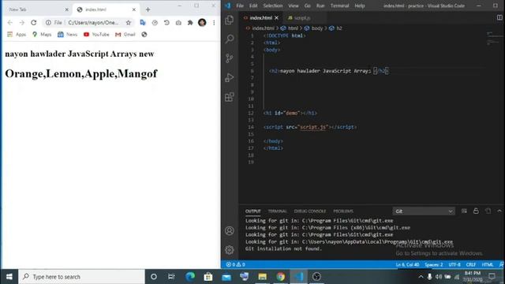Open the Explorer view in VS Code
This screenshot has width=505, height=284.
tap(230, 20)
